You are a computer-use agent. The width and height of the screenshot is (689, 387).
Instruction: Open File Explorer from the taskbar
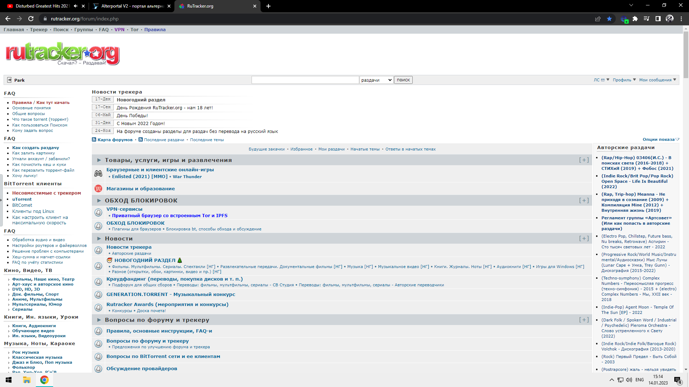(27, 380)
